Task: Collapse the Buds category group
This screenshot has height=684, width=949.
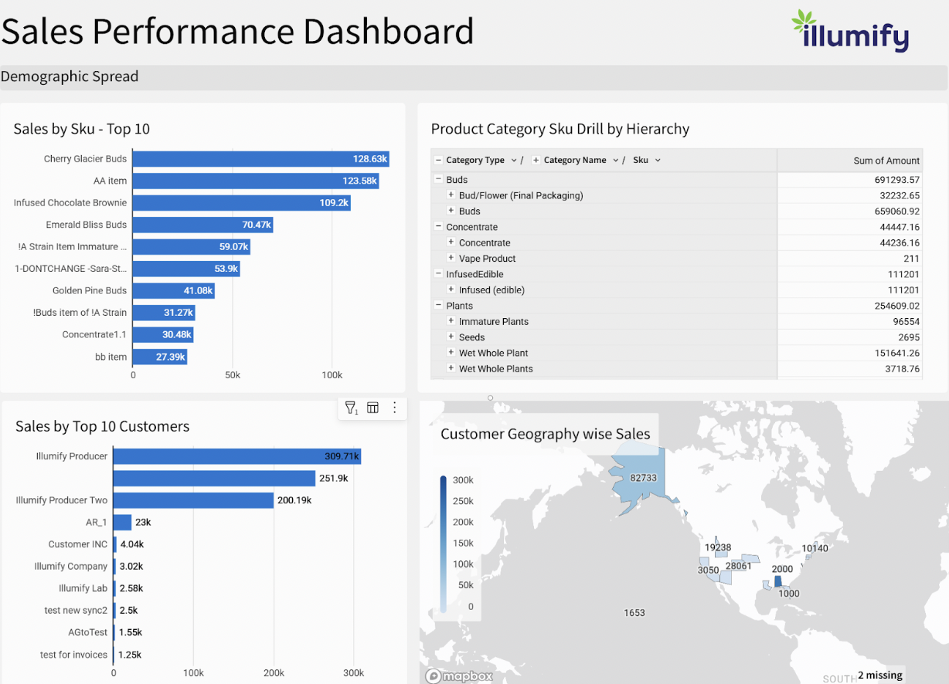Action: tap(438, 180)
